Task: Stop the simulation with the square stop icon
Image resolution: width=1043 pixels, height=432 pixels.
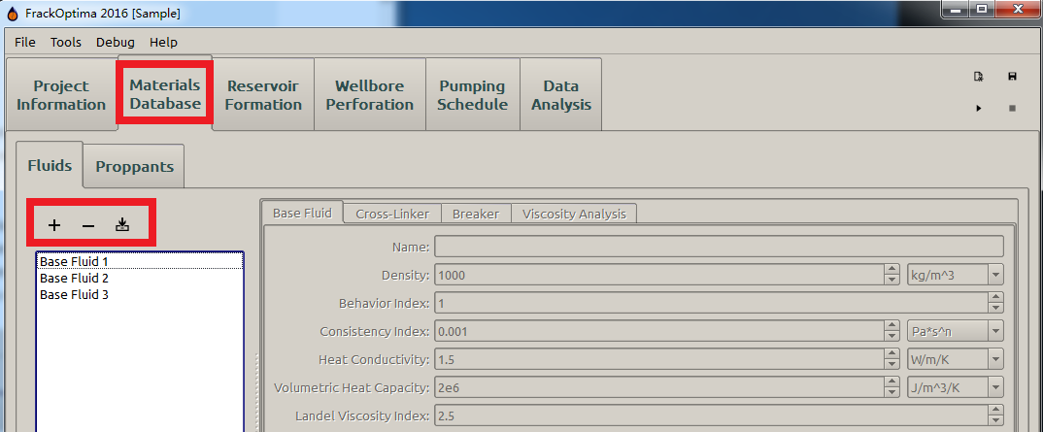Action: pos(1012,108)
